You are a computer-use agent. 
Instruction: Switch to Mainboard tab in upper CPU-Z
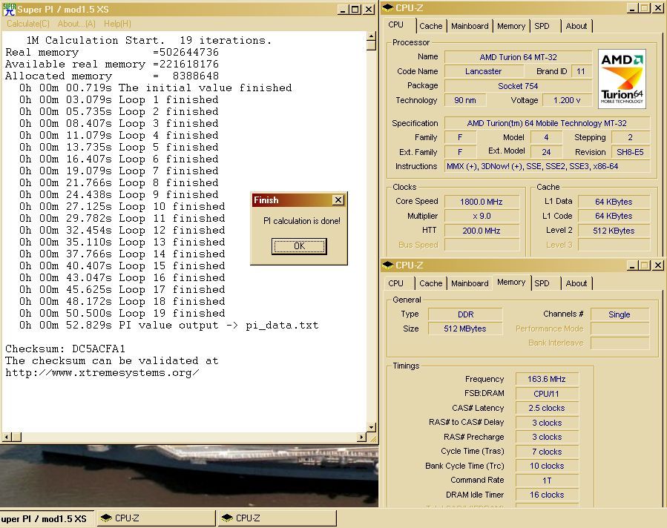pos(470,26)
